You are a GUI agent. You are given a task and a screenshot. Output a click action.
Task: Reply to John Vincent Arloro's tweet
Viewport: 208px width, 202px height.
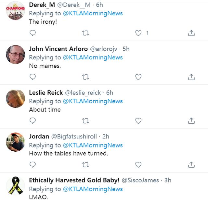pos(32,77)
